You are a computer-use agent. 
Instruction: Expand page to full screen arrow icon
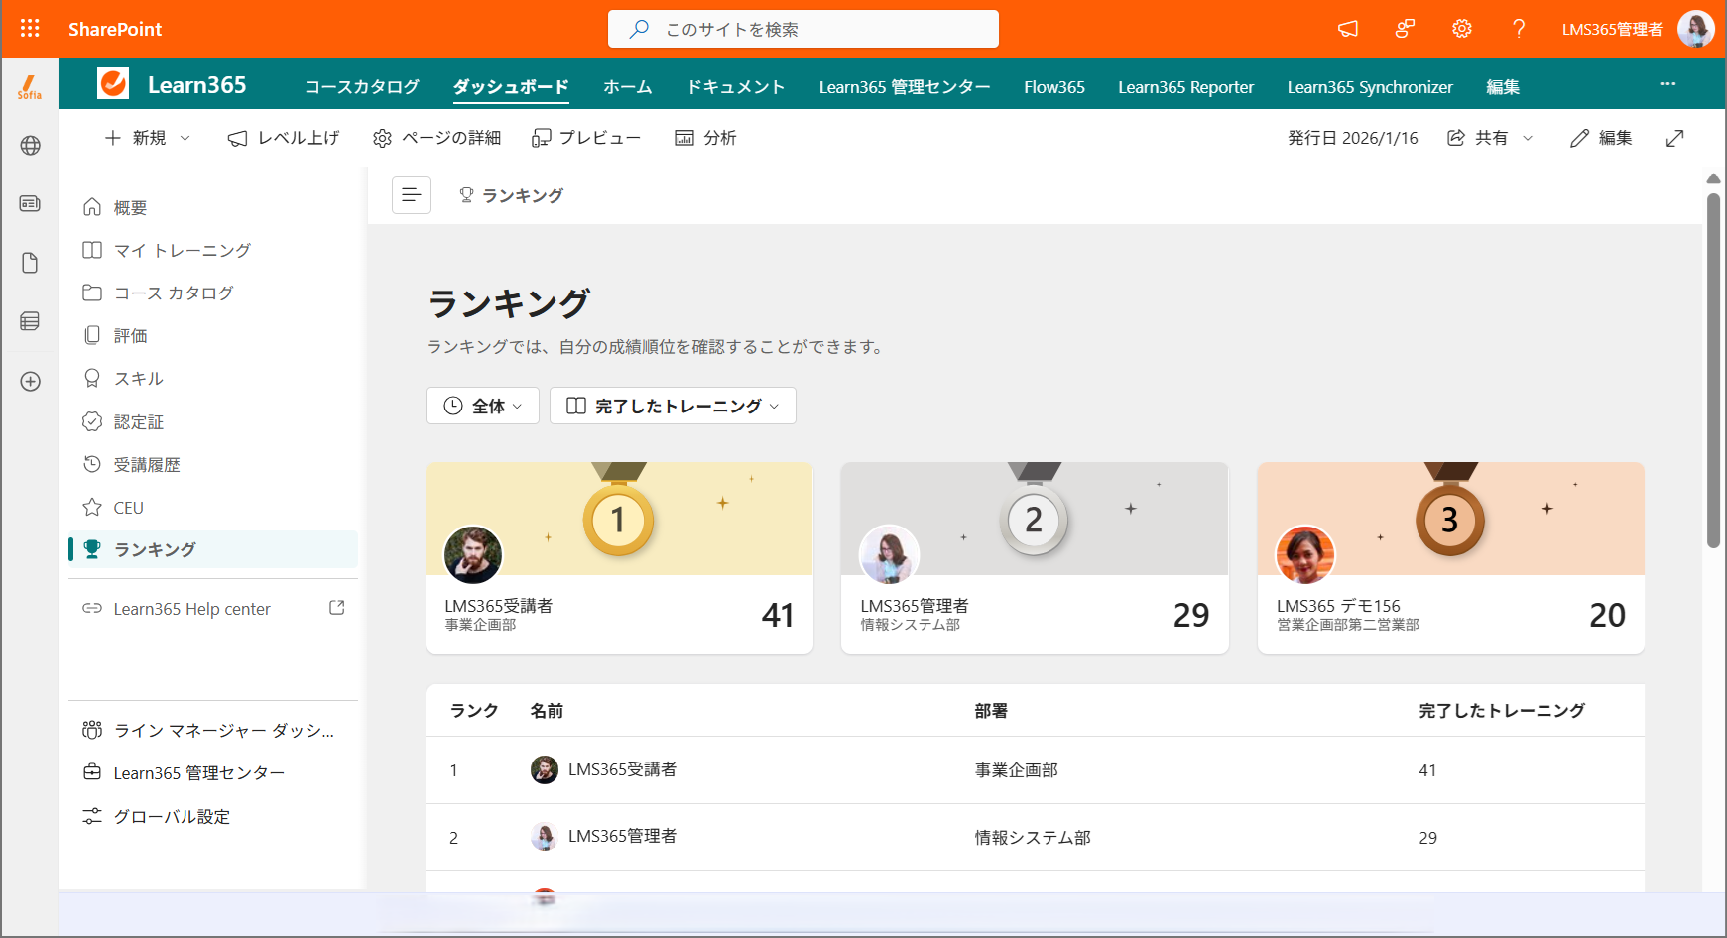coord(1675,138)
